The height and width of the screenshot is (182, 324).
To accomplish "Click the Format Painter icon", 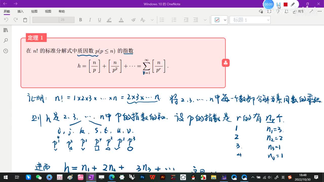I will 133,20.
